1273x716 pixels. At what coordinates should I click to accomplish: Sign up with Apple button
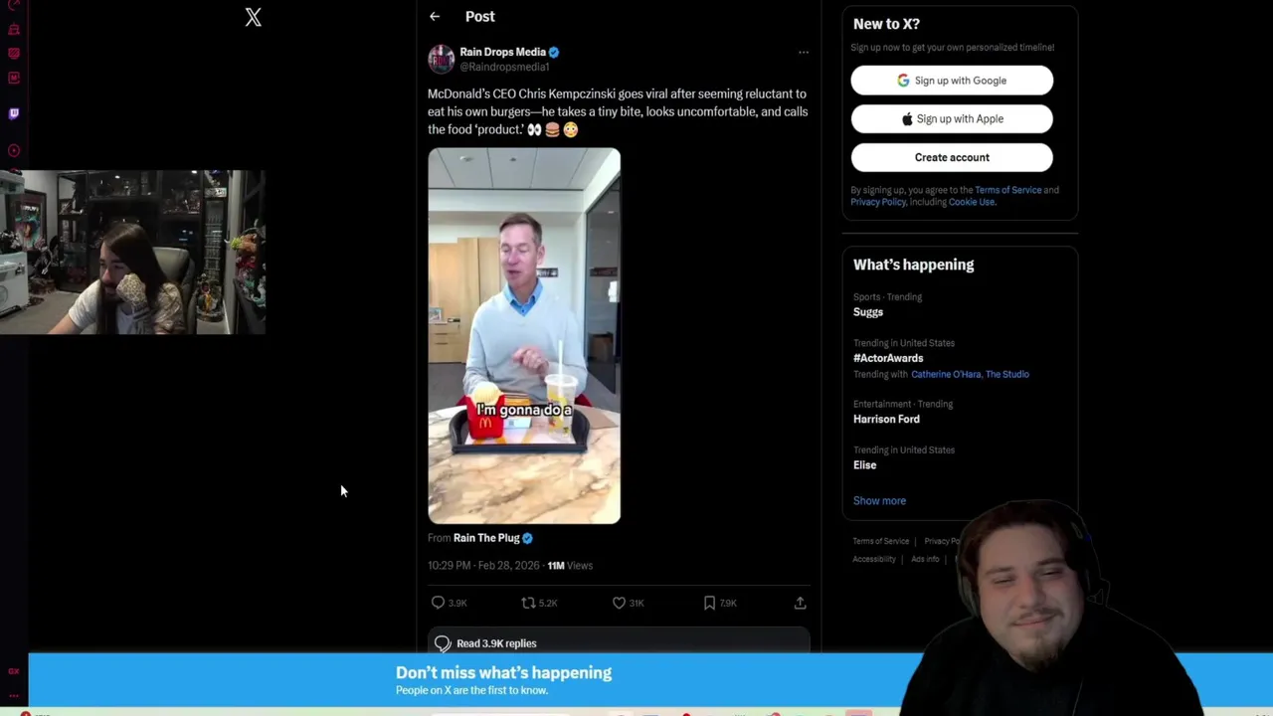(x=952, y=119)
